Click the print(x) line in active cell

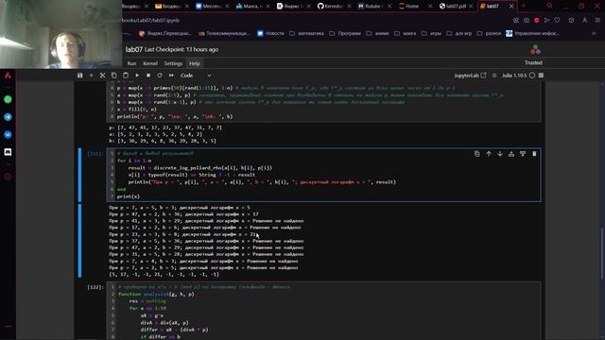(x=129, y=196)
